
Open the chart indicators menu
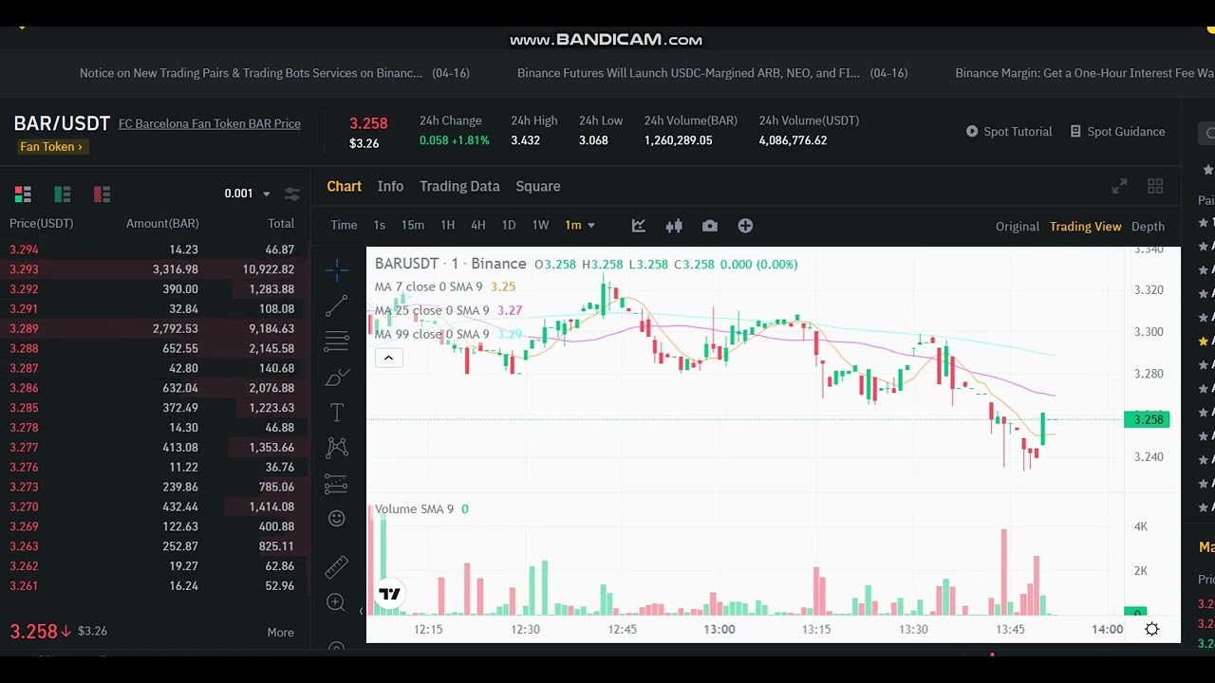[x=639, y=226]
